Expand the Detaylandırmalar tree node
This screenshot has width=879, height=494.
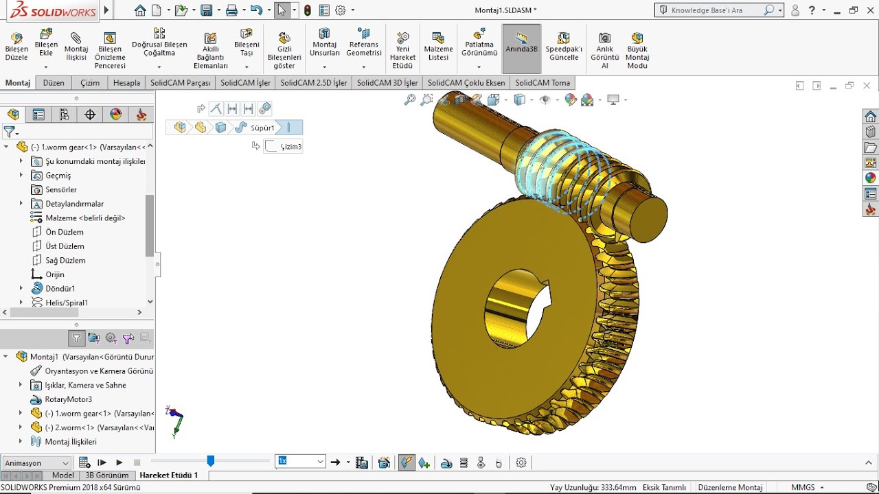coord(21,204)
